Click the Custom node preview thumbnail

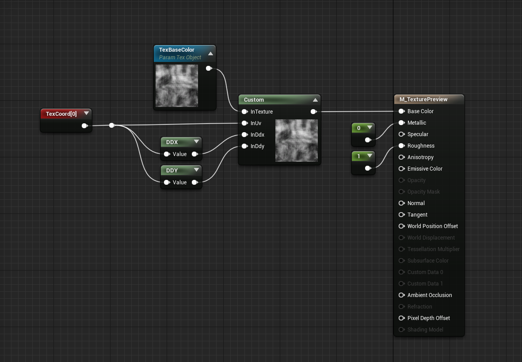297,141
